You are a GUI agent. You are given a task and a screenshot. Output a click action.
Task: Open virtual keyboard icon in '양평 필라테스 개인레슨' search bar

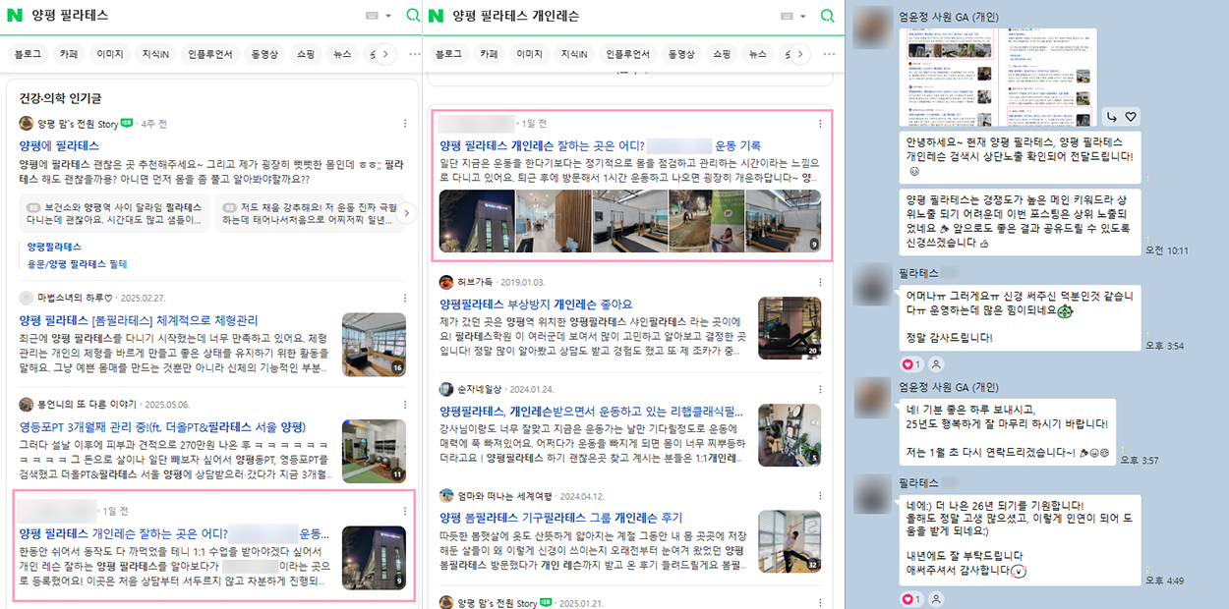click(x=787, y=16)
